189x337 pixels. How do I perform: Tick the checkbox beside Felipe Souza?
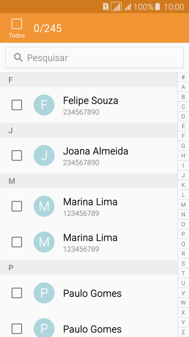pos(17,105)
